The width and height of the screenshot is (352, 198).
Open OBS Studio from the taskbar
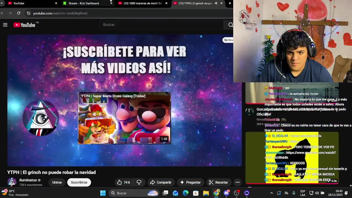[237, 193]
